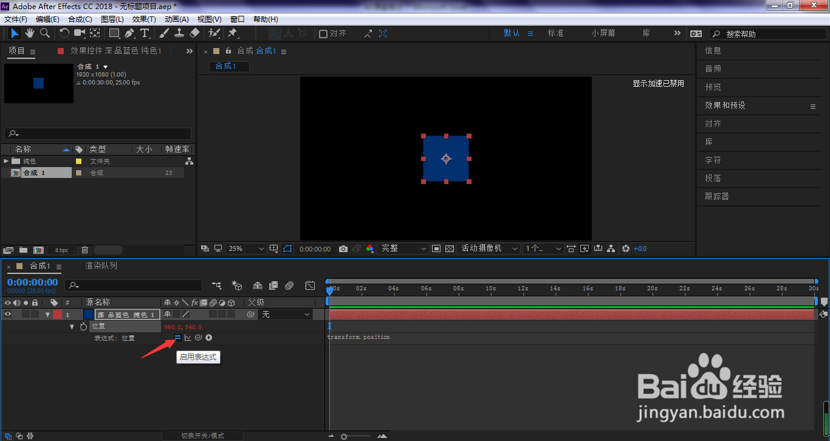Click the trash icon in Project panel

pyautogui.click(x=85, y=250)
